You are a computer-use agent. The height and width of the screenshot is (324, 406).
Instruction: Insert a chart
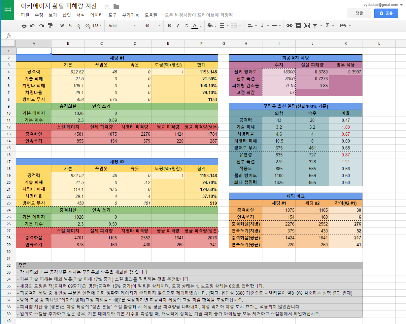tap(307, 26)
